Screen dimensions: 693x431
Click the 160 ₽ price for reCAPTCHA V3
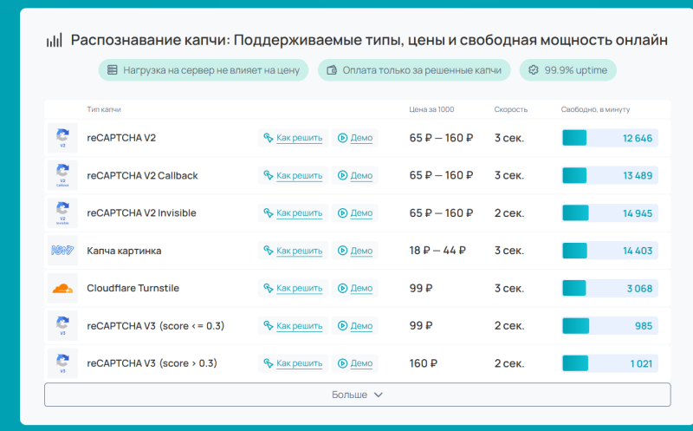(x=424, y=363)
